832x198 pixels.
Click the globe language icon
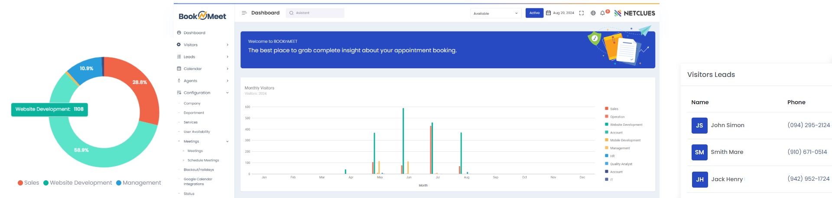pyautogui.click(x=593, y=13)
